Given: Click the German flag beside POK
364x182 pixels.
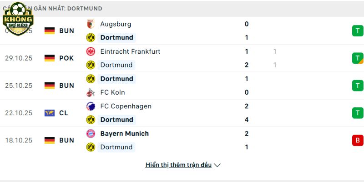Looking at the screenshot, I should (50, 58).
